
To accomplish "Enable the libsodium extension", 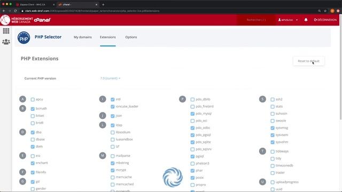I will pos(113,132).
